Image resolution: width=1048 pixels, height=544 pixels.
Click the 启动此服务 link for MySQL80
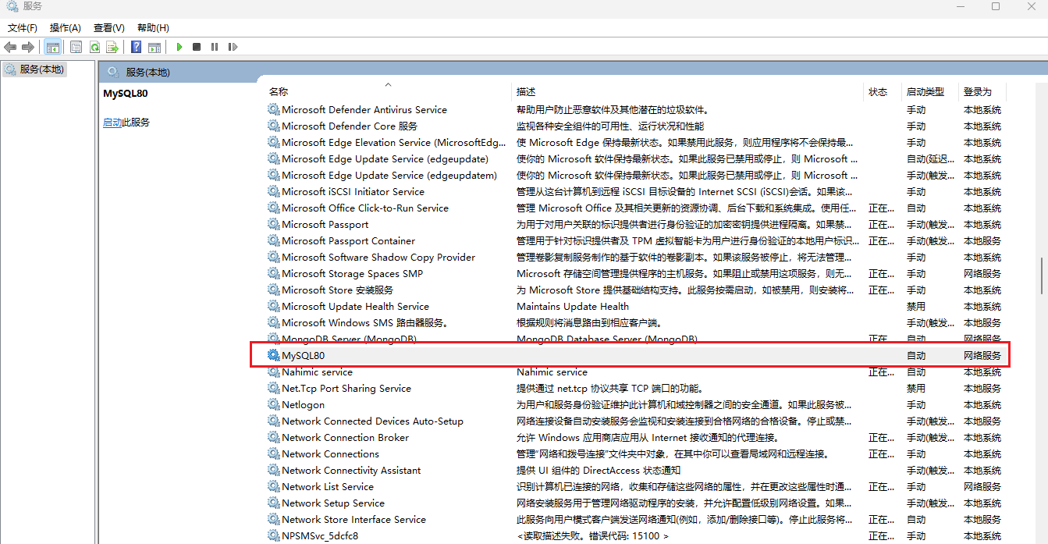pyautogui.click(x=126, y=123)
